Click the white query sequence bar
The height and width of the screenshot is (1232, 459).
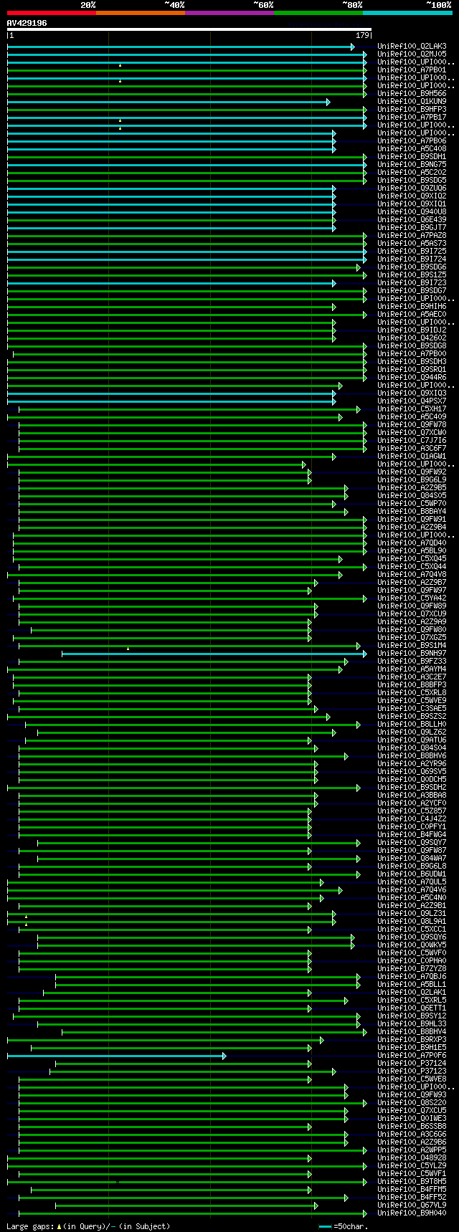[189, 29]
